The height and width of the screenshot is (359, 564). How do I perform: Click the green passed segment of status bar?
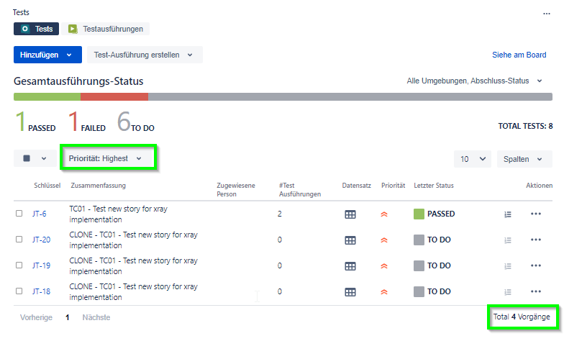(47, 96)
